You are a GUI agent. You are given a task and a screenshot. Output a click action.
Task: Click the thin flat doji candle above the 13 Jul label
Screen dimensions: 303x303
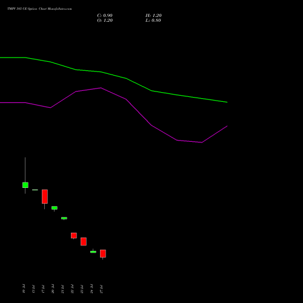point(35,190)
